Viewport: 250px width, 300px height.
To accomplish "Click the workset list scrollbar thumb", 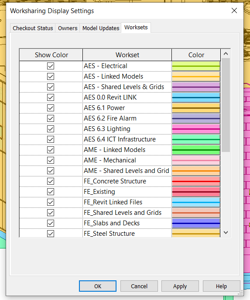I will pos(226,105).
